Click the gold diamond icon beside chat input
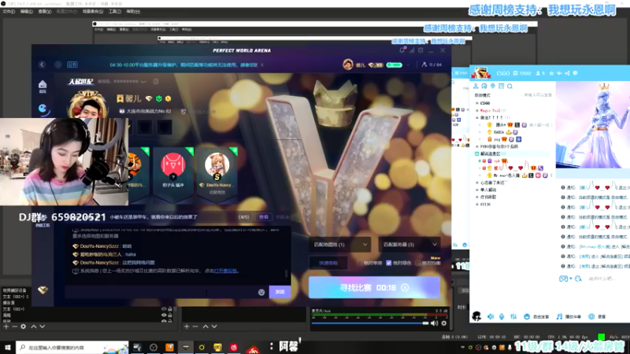This screenshot has width=630, height=354. (x=43, y=289)
